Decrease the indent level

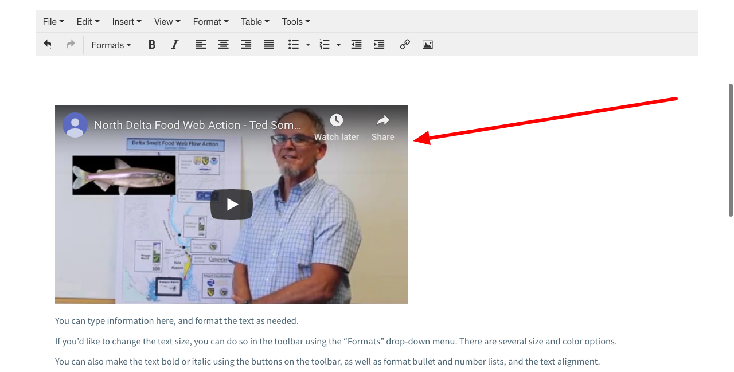tap(356, 44)
